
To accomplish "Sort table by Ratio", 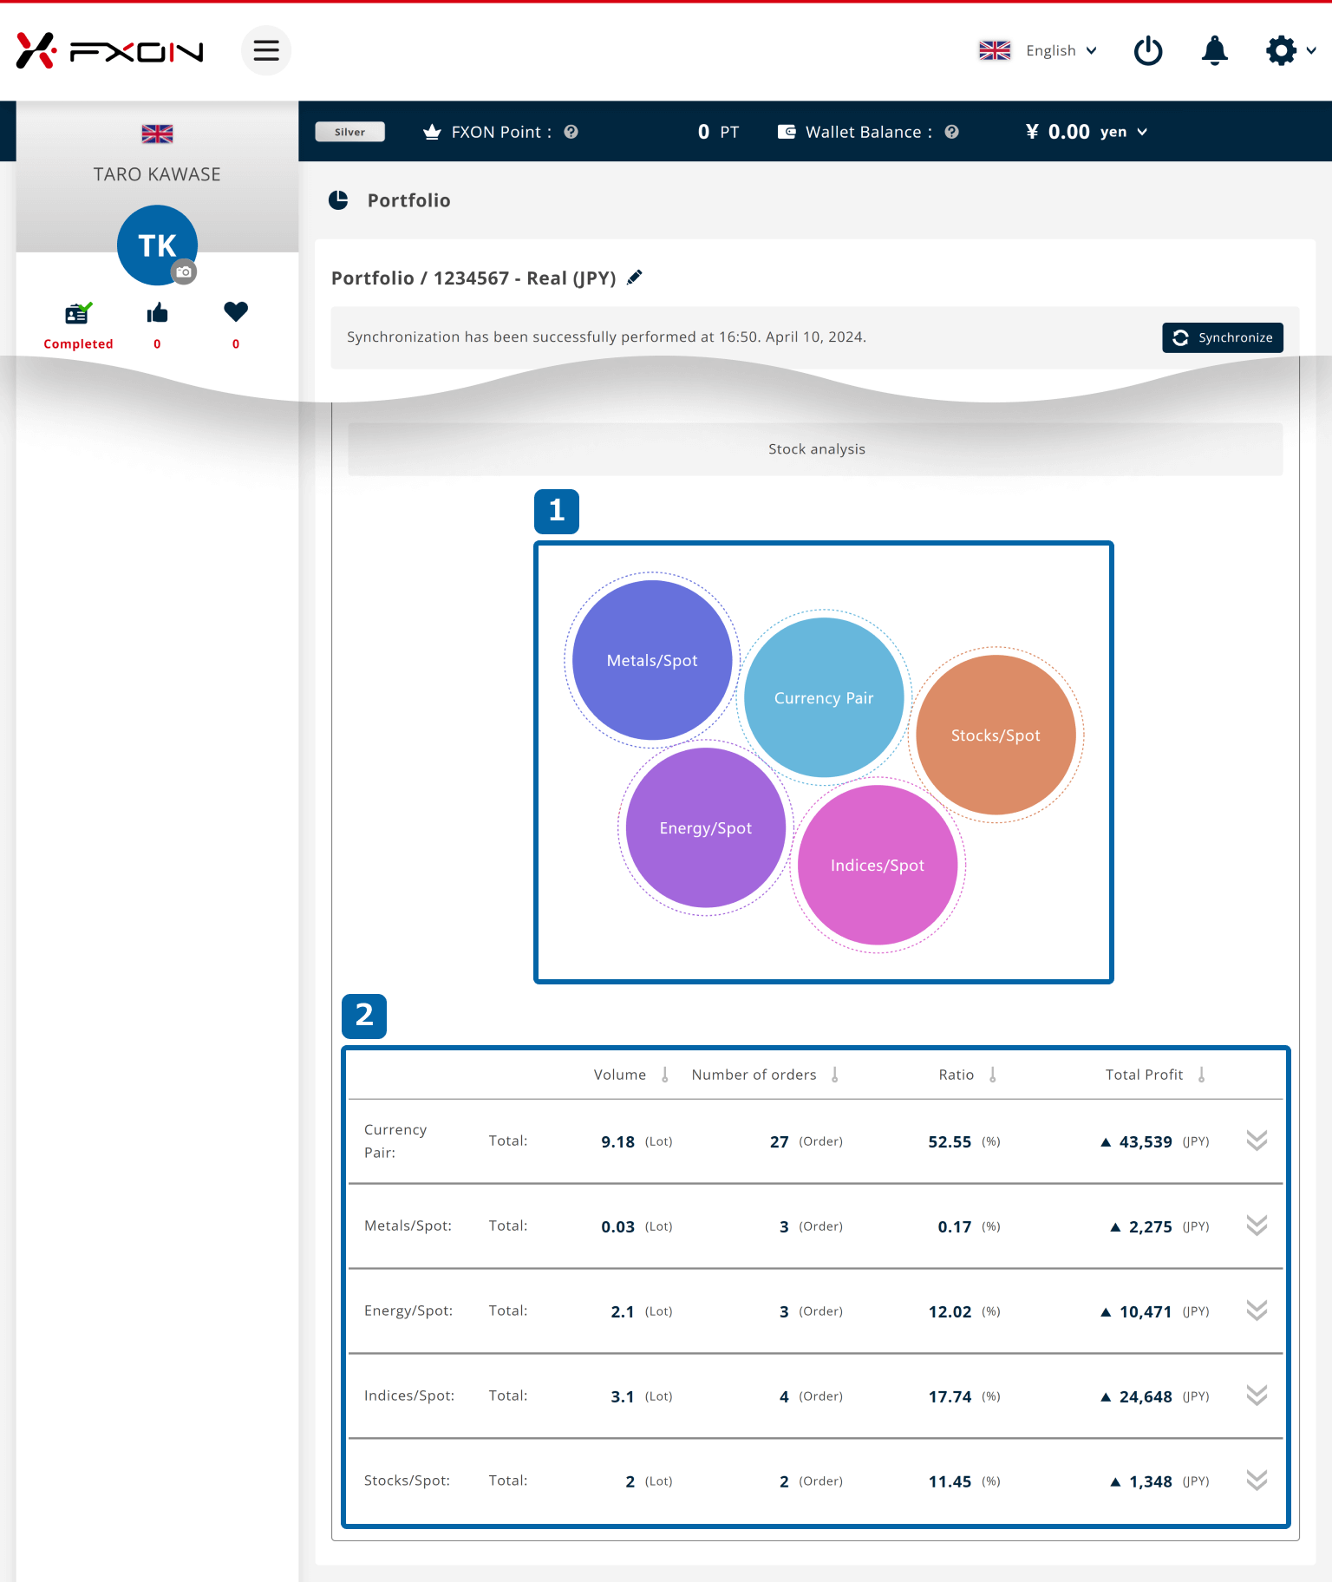I will coord(993,1075).
